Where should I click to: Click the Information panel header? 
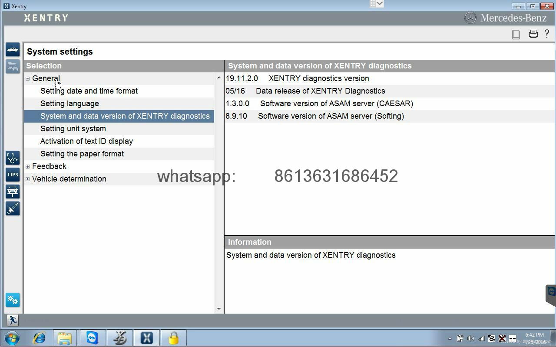pos(390,242)
